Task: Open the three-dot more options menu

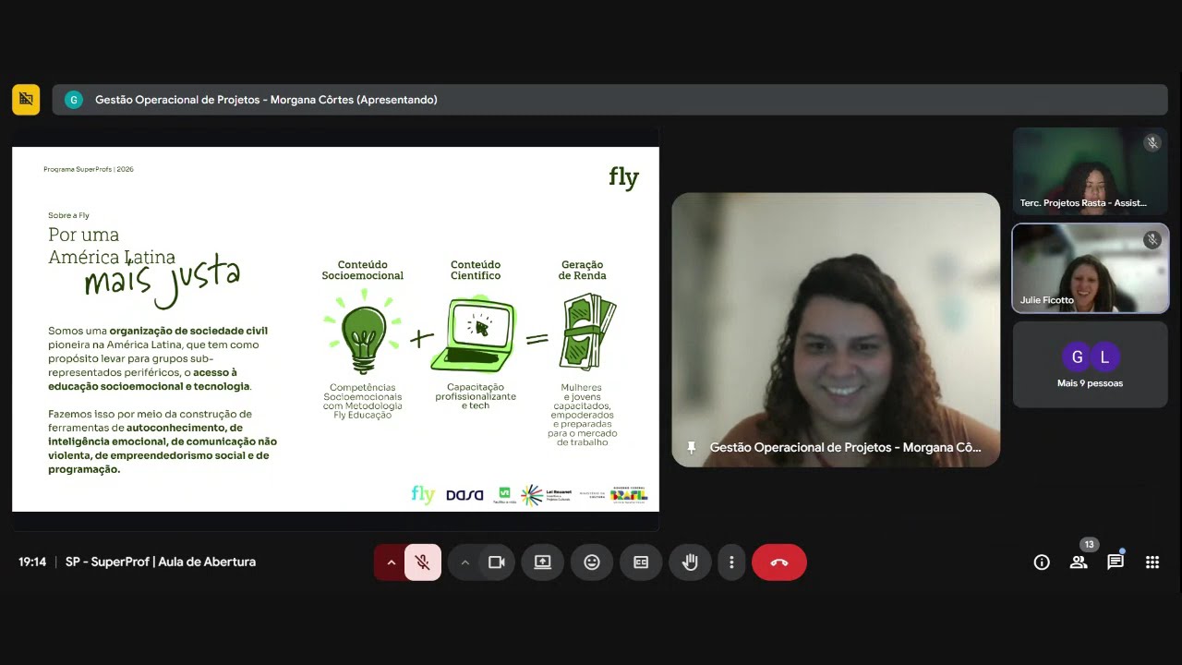Action: point(731,562)
